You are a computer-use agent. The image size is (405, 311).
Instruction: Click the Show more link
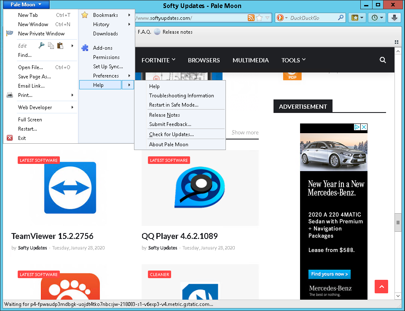point(245,132)
